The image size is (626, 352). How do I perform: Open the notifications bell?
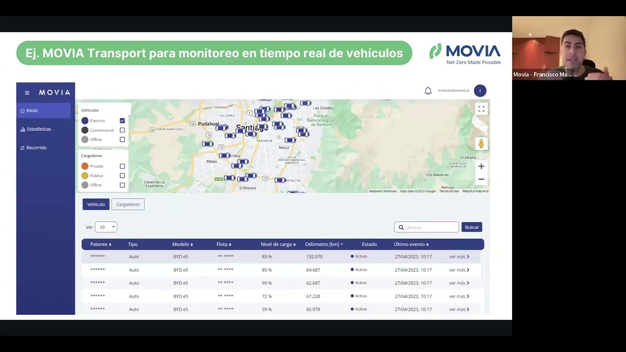(428, 90)
